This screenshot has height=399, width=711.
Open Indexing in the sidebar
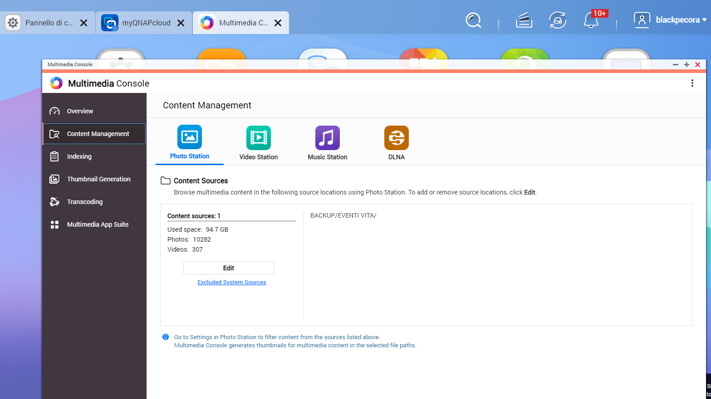pos(79,156)
